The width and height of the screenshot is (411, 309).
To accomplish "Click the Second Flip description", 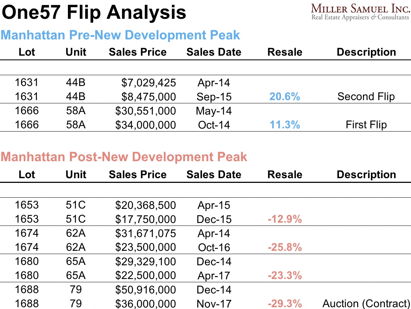I will (x=366, y=96).
